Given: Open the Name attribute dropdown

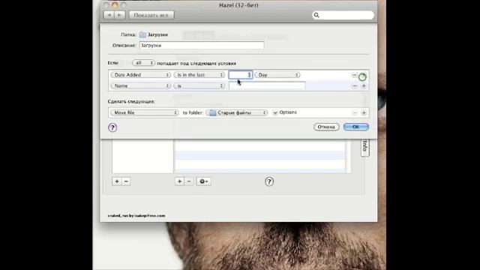Looking at the screenshot, I should (x=140, y=85).
